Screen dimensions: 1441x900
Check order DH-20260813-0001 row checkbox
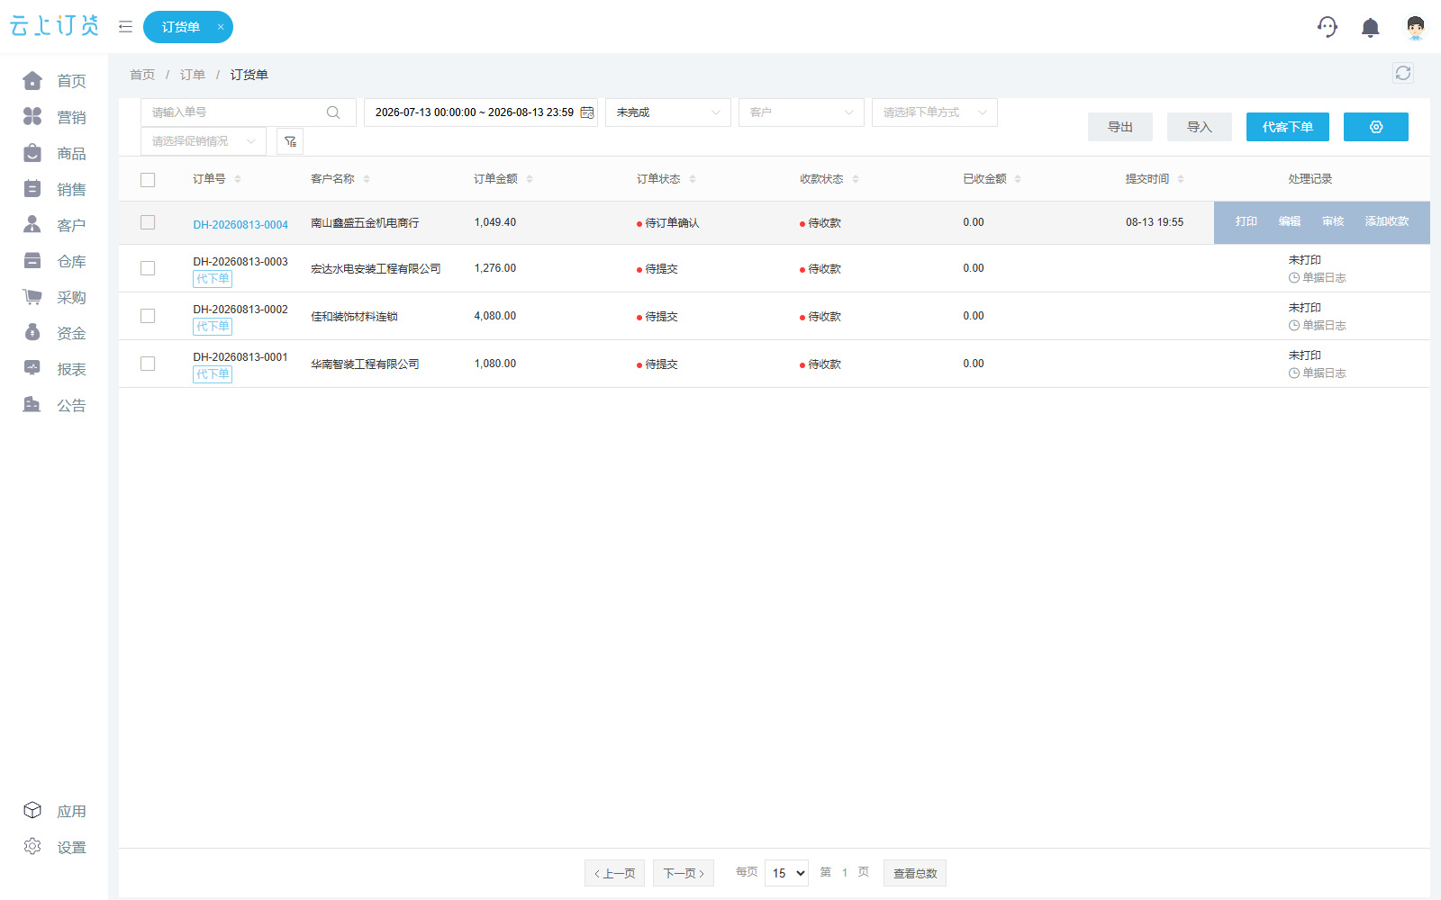148,364
